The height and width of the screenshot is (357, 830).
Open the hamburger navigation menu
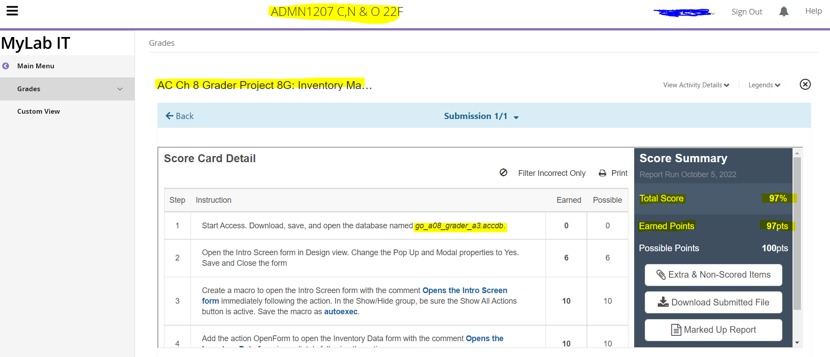click(x=12, y=11)
